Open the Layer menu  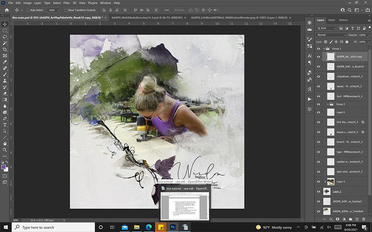(38, 3)
